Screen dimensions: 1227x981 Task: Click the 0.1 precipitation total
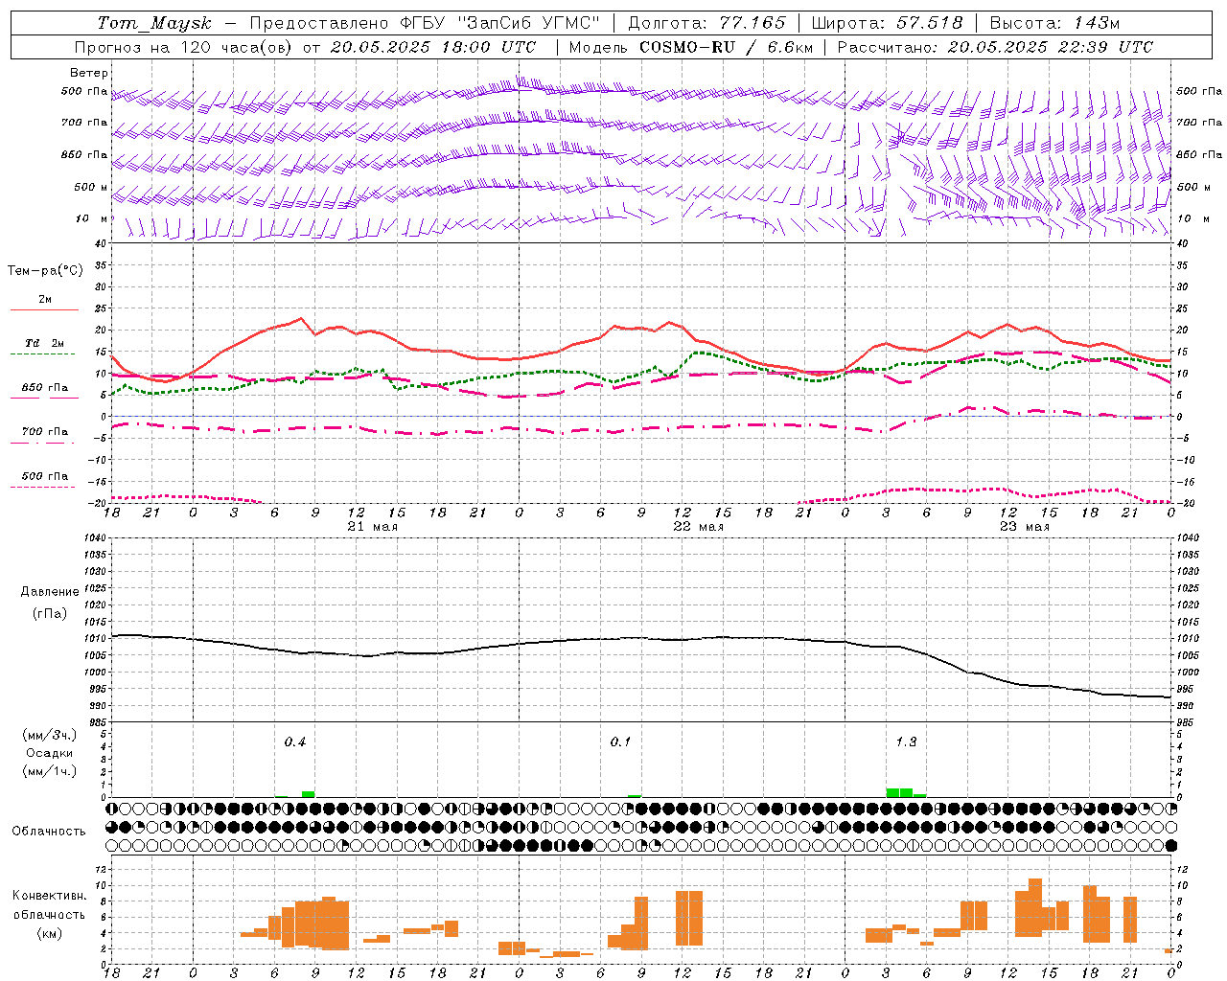click(x=620, y=741)
